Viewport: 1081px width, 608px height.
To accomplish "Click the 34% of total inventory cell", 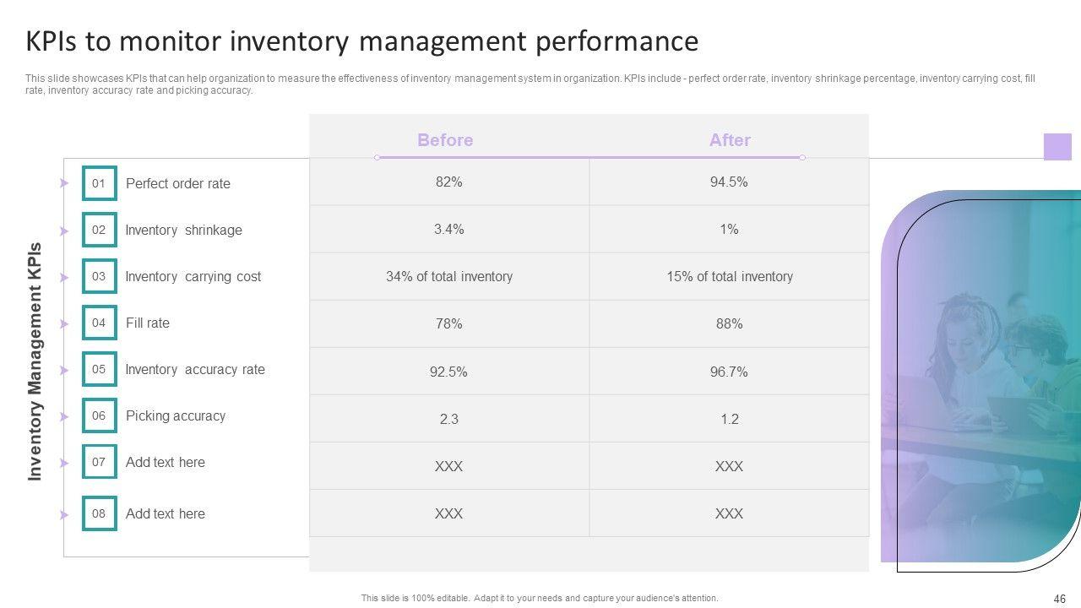I will click(449, 276).
